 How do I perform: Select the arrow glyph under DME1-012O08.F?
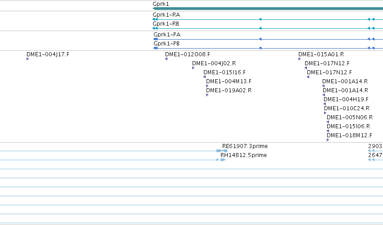click(167, 59)
